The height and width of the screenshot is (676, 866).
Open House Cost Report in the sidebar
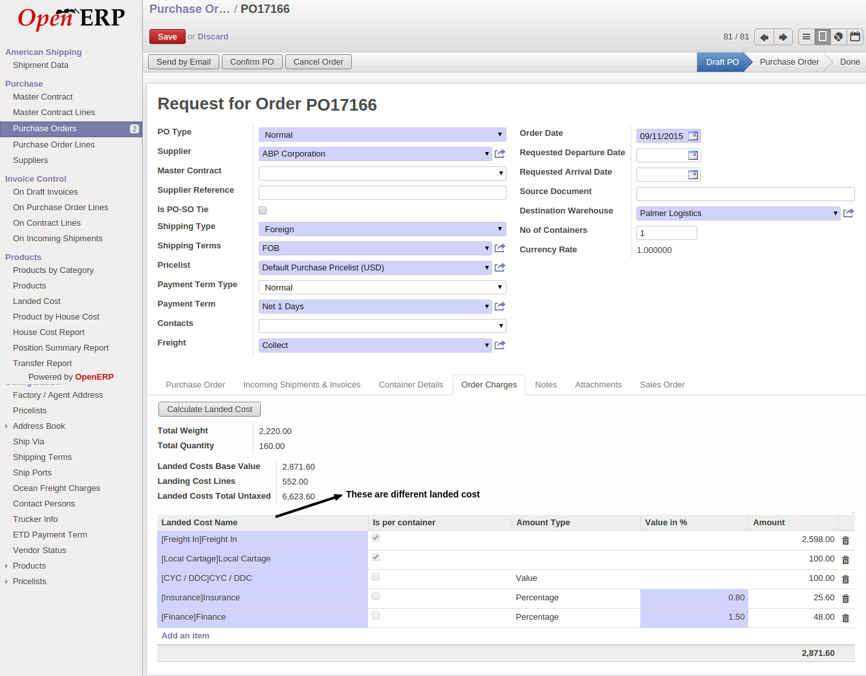[x=49, y=333]
